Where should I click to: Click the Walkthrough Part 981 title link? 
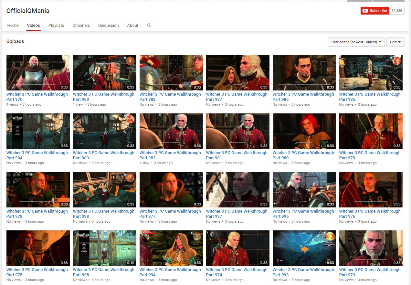tap(237, 155)
